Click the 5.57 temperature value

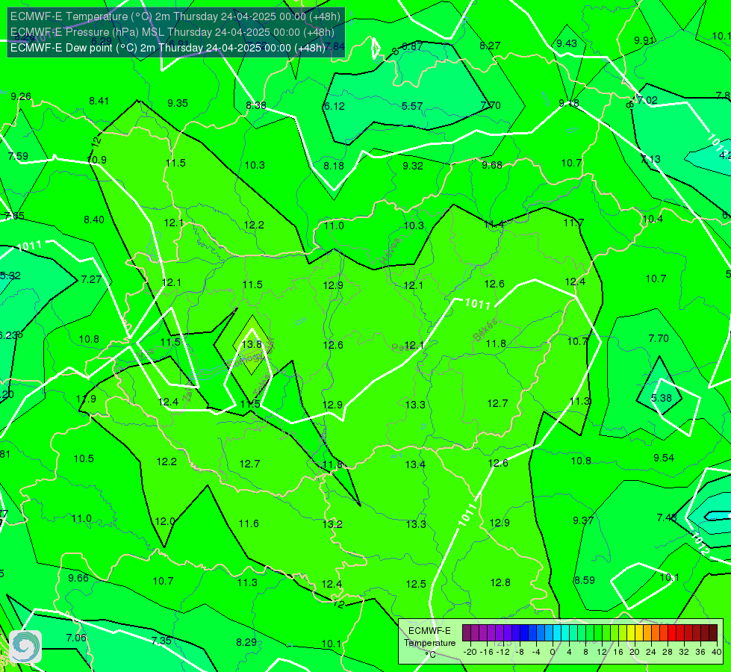(412, 106)
